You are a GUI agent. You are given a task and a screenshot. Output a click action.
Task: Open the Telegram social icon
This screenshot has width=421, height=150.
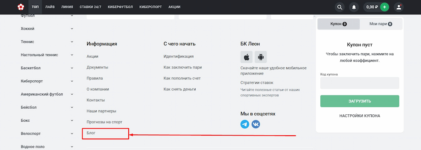(x=245, y=124)
